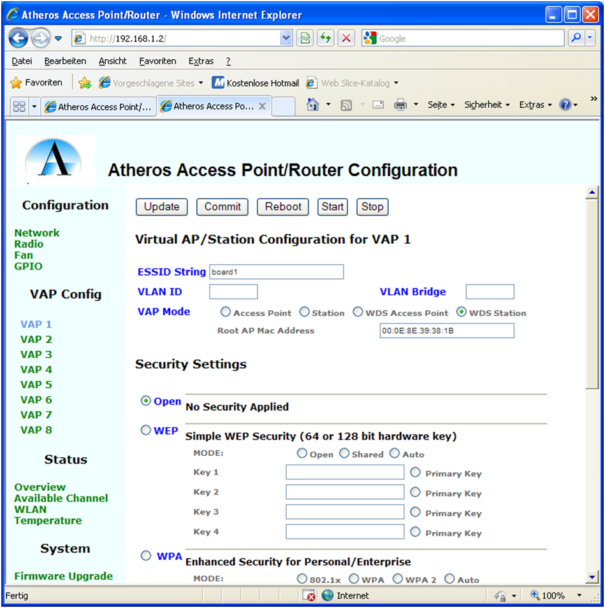Click the ESSID String field containing board1
Screen dimensions: 605x608
(277, 272)
